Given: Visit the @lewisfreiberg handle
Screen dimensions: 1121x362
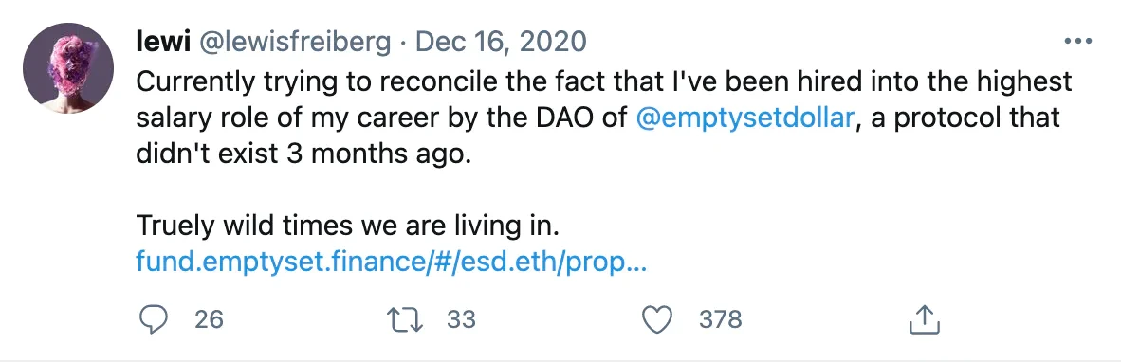Looking at the screenshot, I should (x=294, y=43).
